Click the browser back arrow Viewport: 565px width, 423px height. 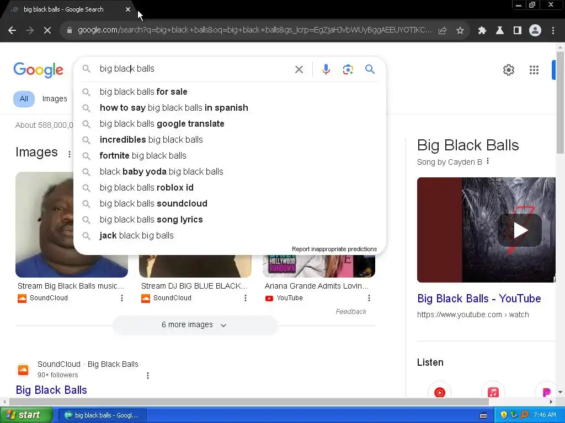coord(12,31)
